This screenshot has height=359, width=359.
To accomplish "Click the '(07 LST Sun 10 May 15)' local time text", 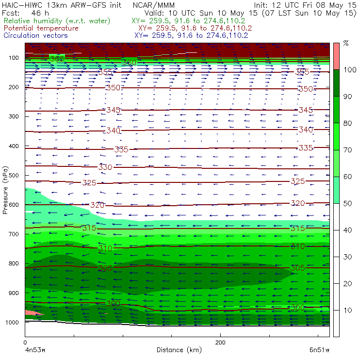I will tap(309, 13).
